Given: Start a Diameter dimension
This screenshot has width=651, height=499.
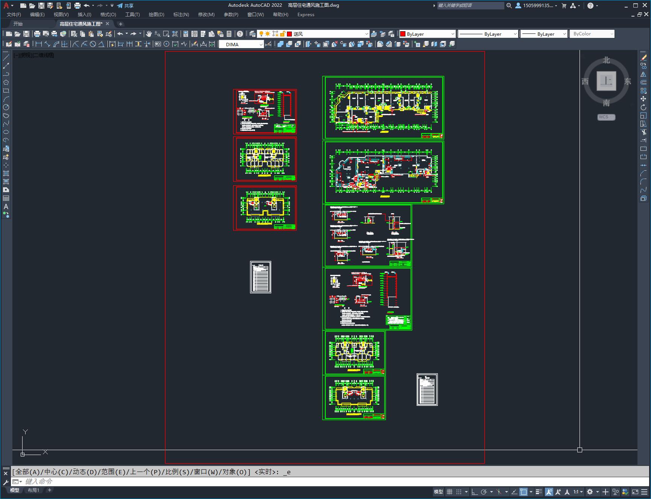Looking at the screenshot, I should click(x=93, y=44).
